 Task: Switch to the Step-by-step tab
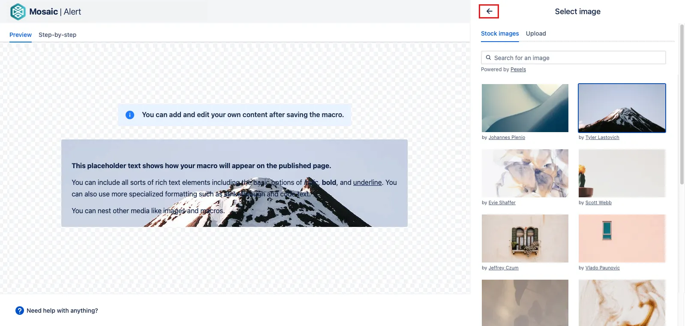click(57, 35)
